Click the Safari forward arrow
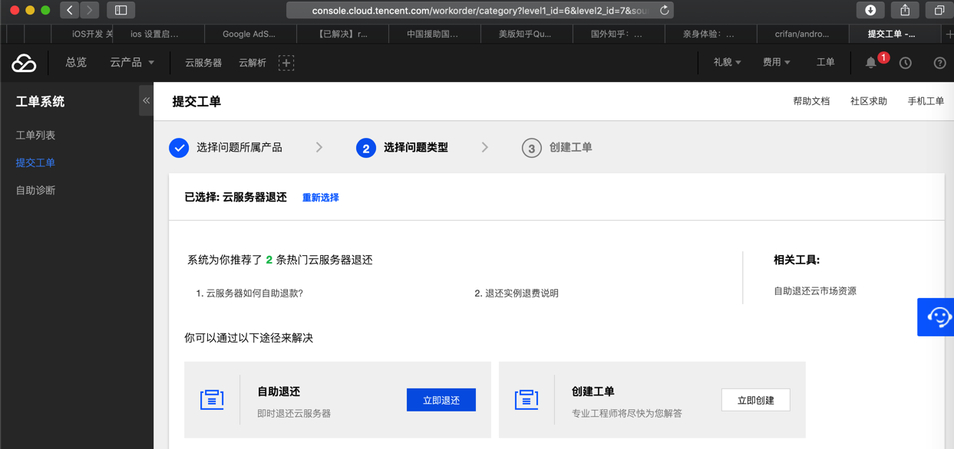Viewport: 954px width, 449px height. (90, 10)
